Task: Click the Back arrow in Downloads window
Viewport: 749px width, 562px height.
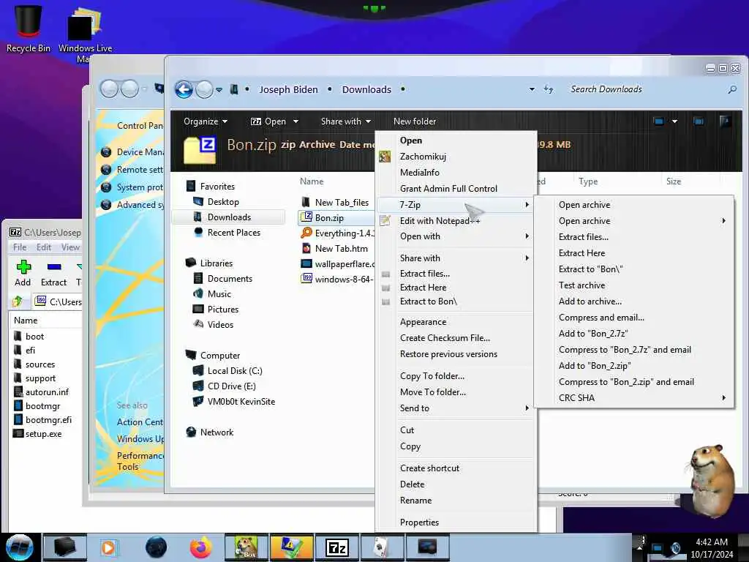Action: (184, 89)
